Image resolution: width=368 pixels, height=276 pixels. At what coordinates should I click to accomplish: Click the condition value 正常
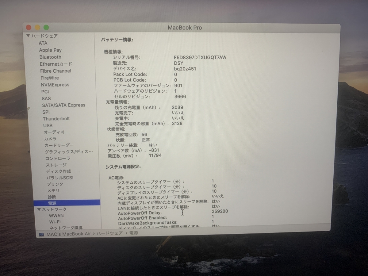[146, 140]
